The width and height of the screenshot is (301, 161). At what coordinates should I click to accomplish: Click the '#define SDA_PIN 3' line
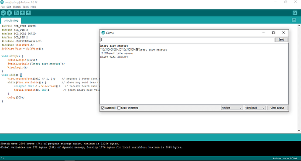(x=14, y=30)
